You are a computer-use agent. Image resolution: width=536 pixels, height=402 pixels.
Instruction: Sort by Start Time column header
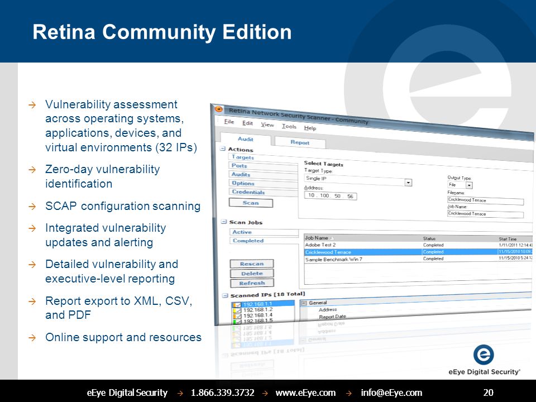click(x=515, y=239)
